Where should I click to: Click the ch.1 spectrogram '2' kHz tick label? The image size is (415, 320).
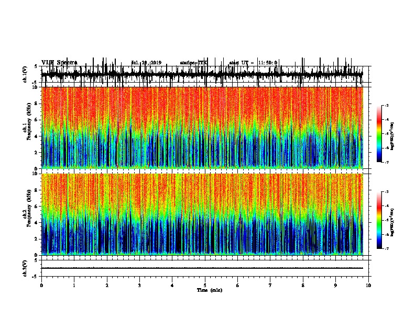point(37,153)
